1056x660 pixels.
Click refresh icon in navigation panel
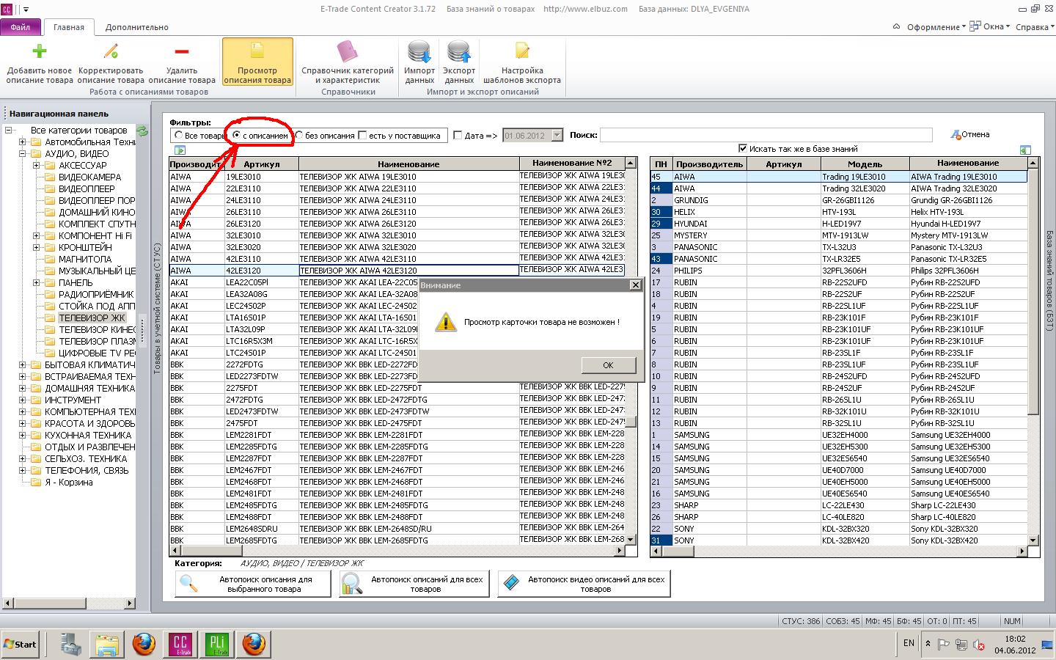click(x=142, y=131)
